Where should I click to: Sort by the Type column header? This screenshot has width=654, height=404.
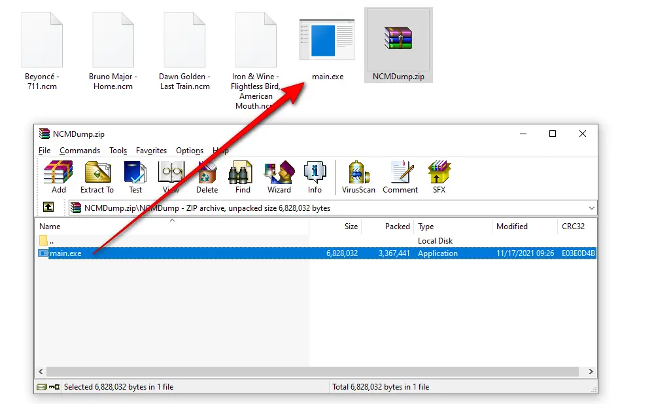click(x=453, y=226)
